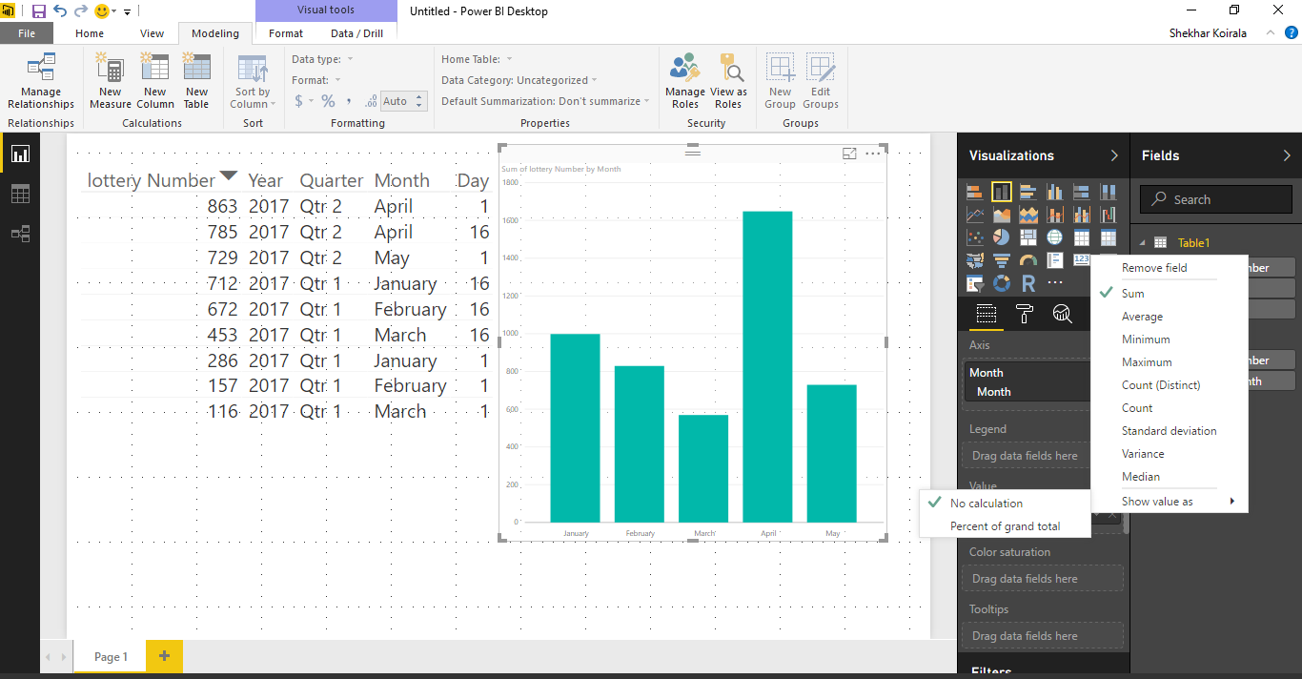This screenshot has width=1302, height=679.
Task: Collapse the Fields pane chevron
Action: (1287, 155)
